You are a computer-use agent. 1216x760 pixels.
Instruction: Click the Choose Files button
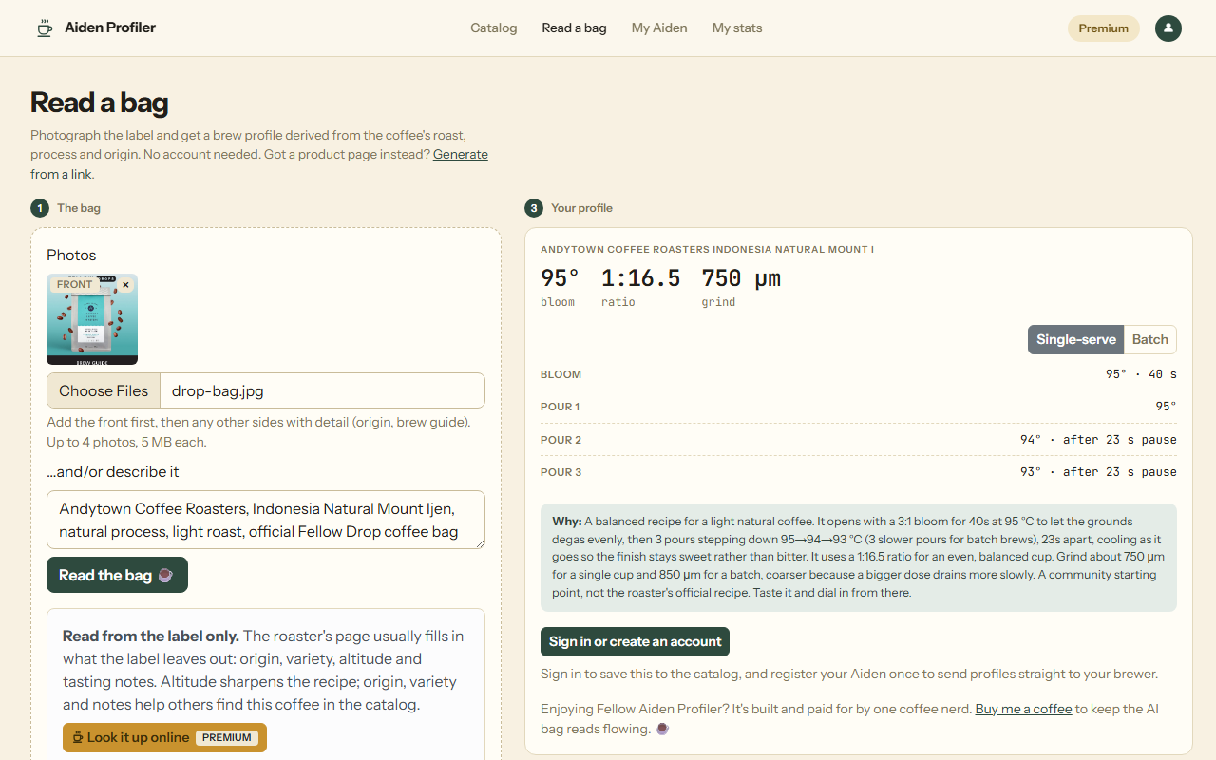pos(104,390)
